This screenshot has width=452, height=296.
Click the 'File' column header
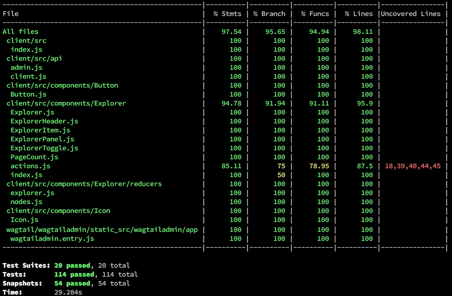coord(10,14)
